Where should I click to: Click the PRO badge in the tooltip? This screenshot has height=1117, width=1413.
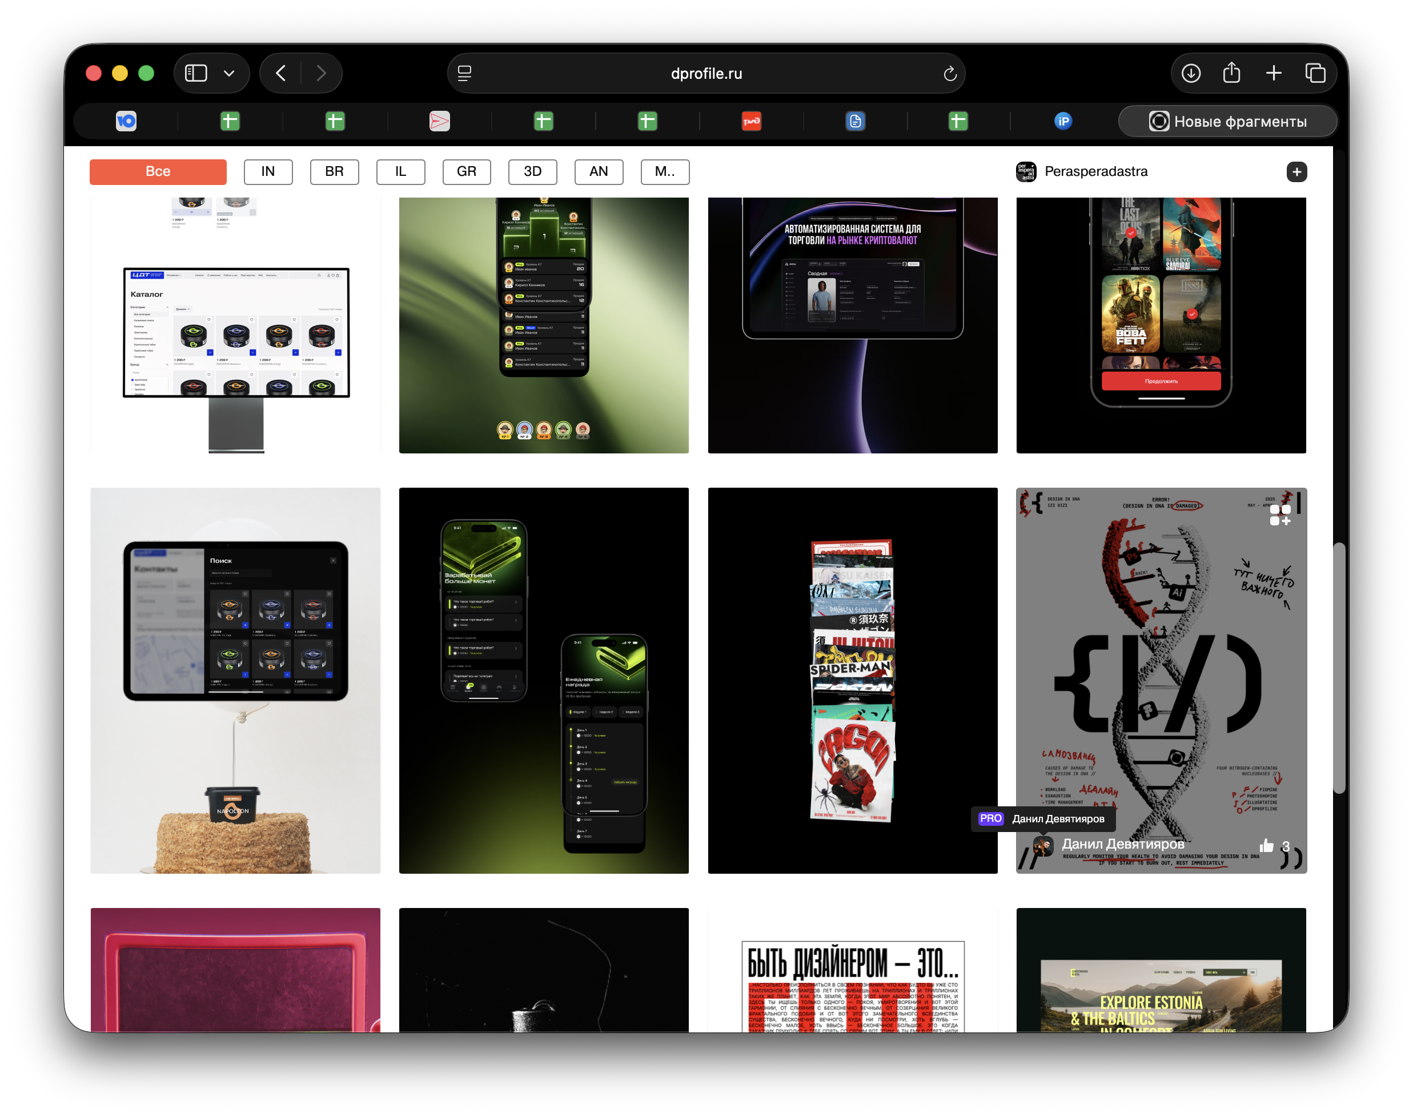(990, 818)
